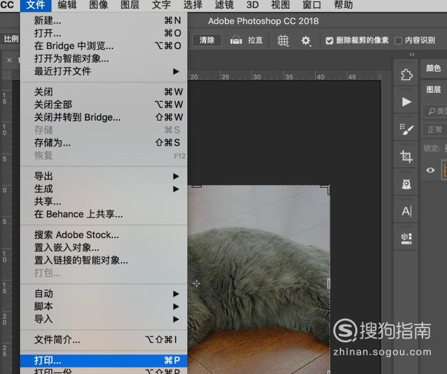Select Place Linked Smart Object item
The height and width of the screenshot is (374, 447).
[104, 260]
